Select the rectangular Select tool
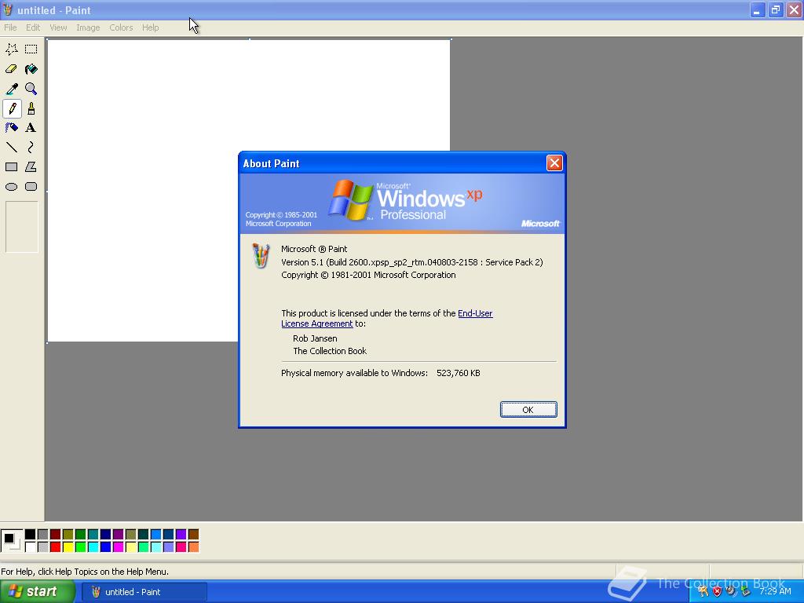This screenshot has height=603, width=804. pos(31,49)
